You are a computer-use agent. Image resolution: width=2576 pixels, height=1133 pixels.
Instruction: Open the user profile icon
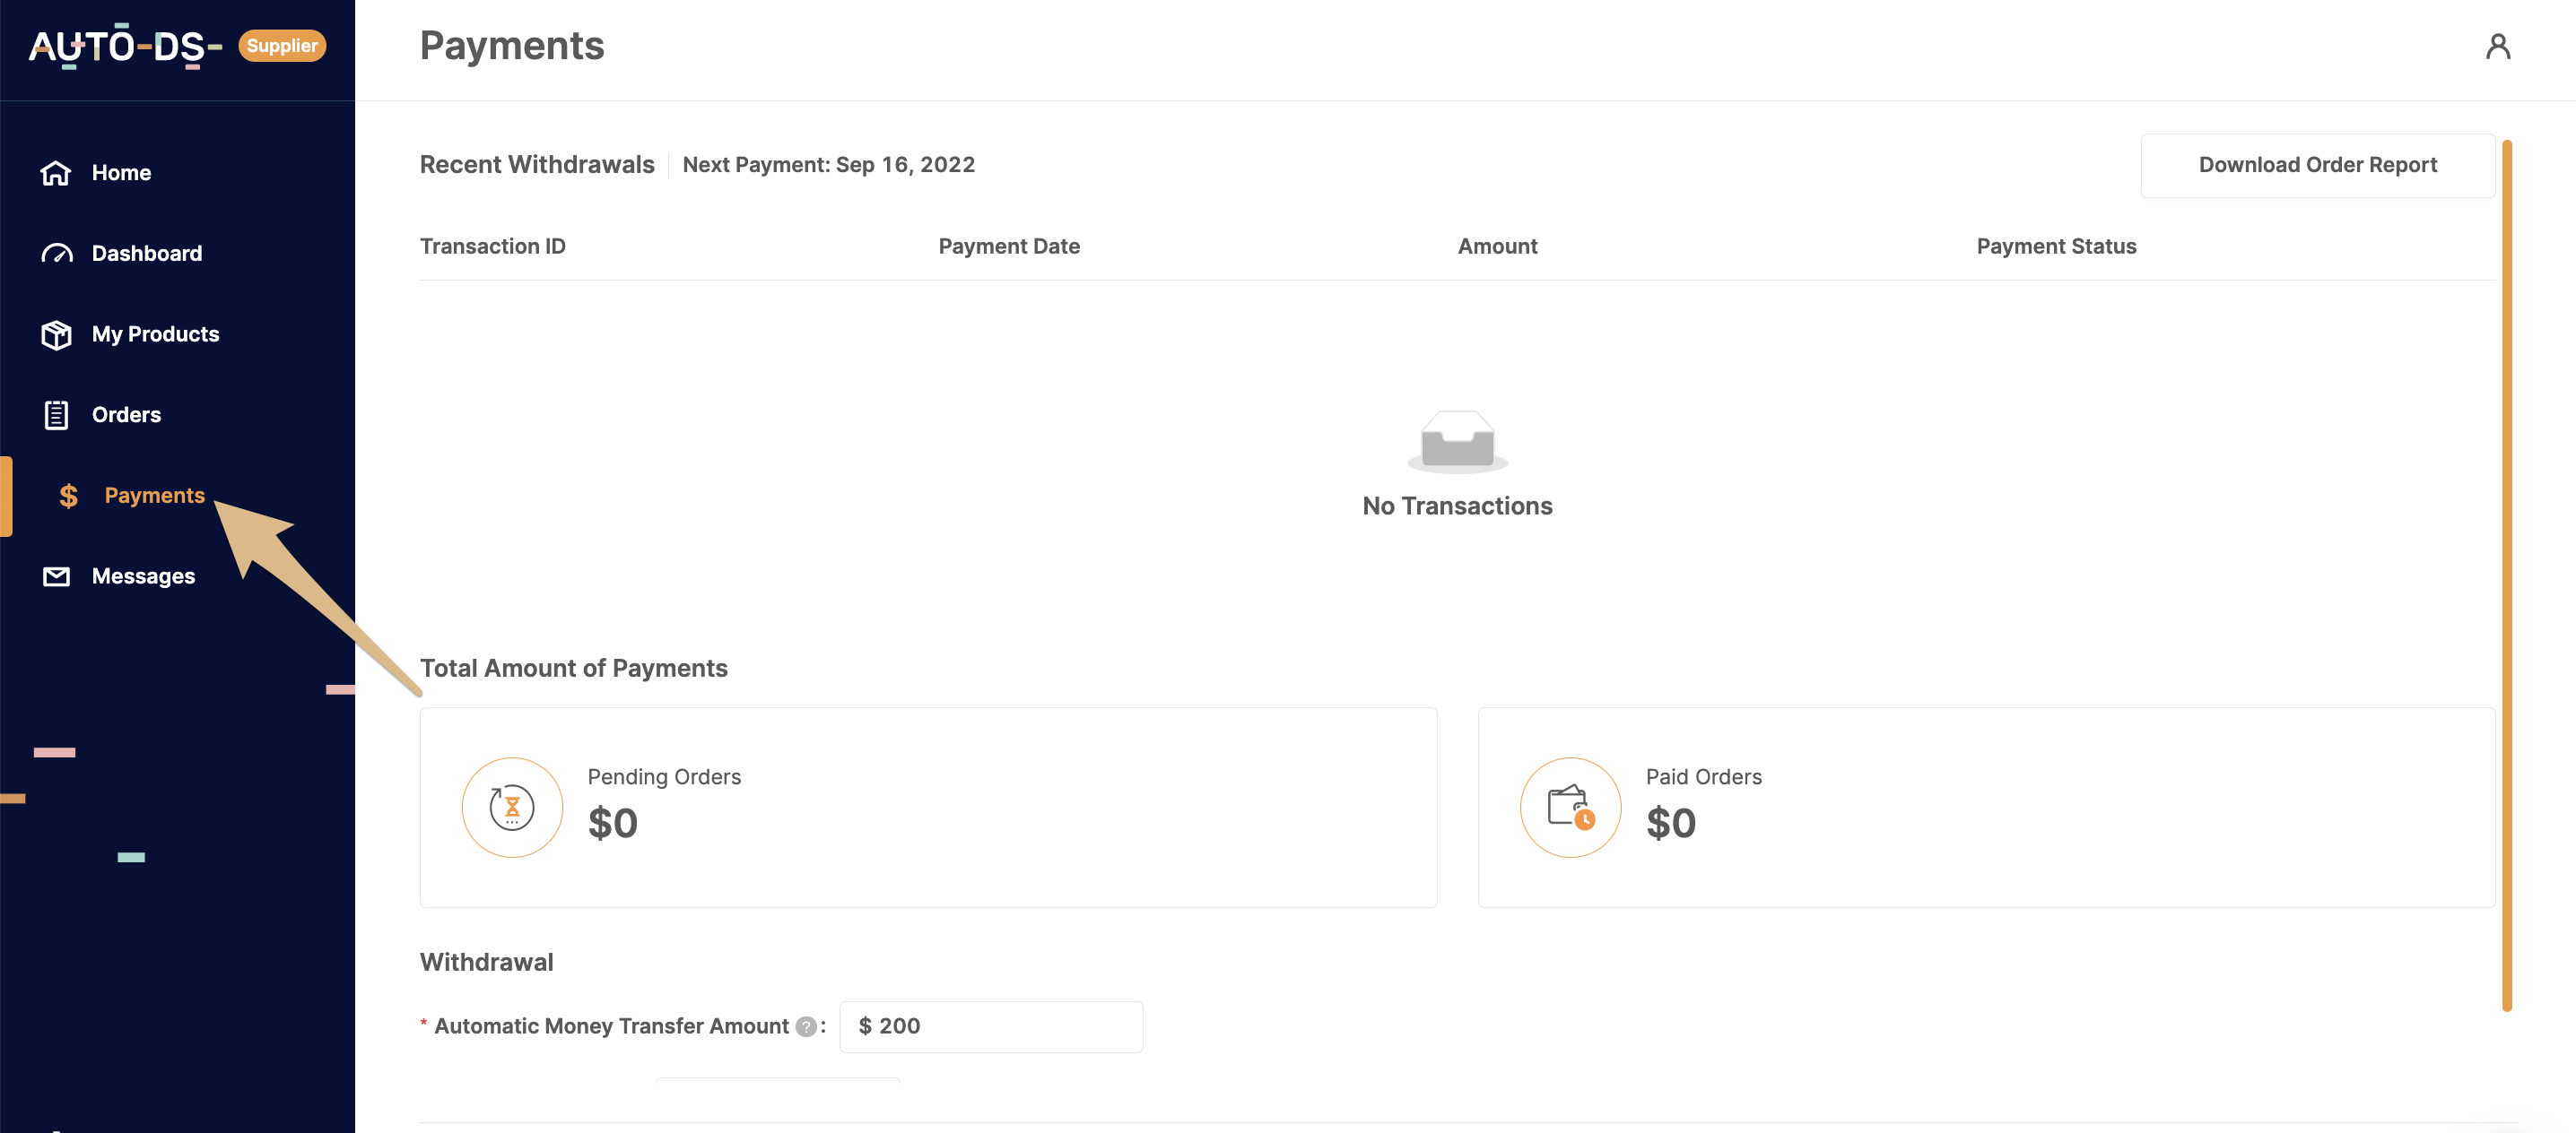point(2497,46)
